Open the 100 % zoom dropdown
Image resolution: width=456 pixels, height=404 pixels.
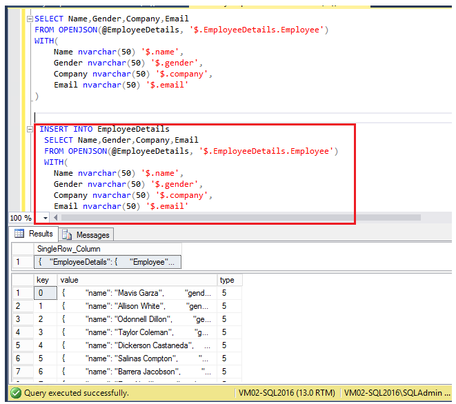tap(46, 218)
